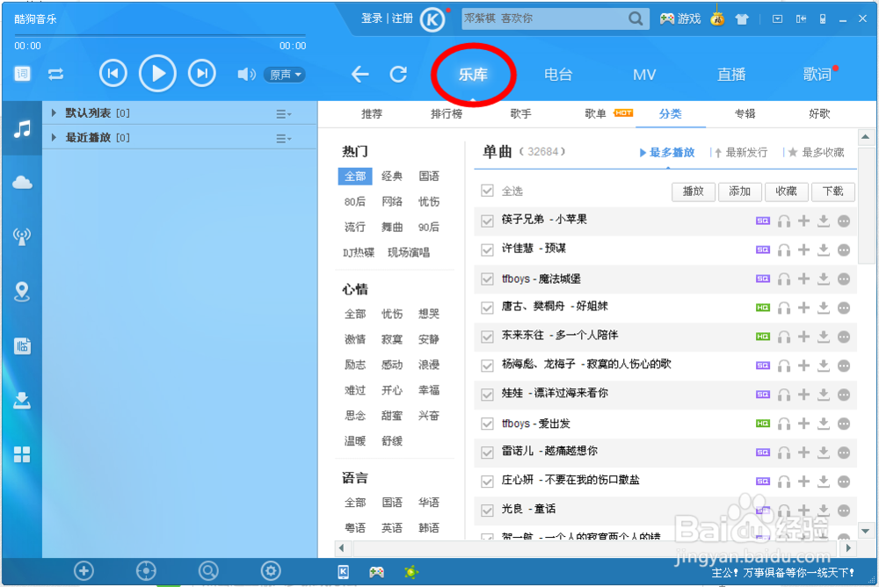Open local music note sidebar icon
The width and height of the screenshot is (879, 587).
[23, 129]
